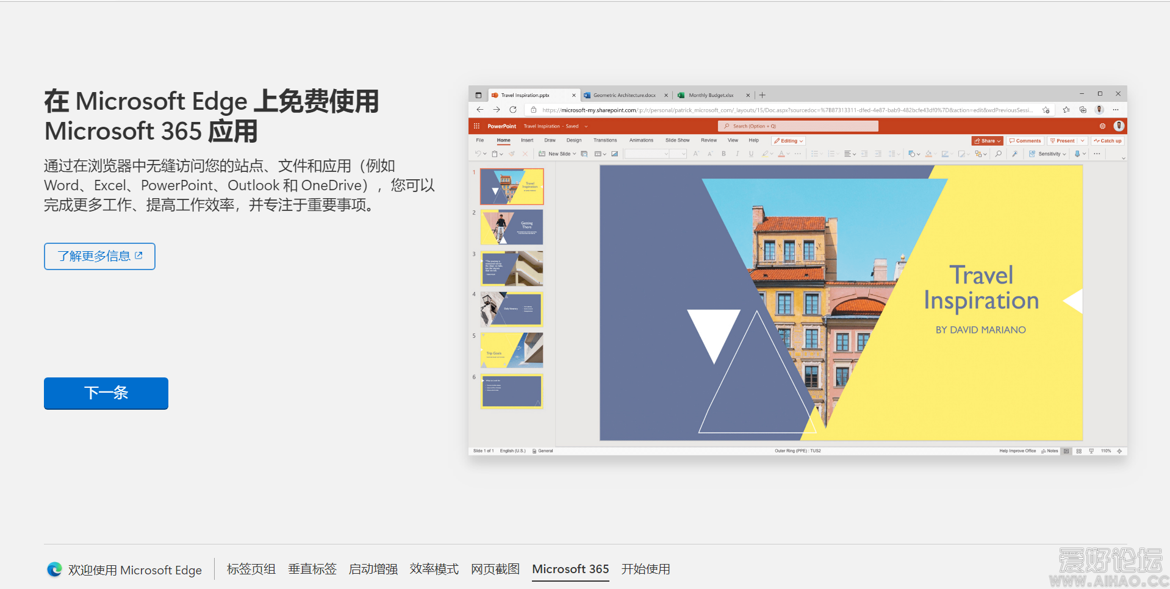Click the Format Painter icon

point(512,154)
